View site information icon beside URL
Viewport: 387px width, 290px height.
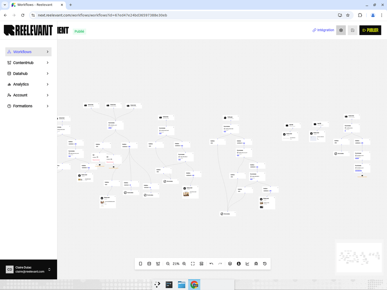[33, 15]
